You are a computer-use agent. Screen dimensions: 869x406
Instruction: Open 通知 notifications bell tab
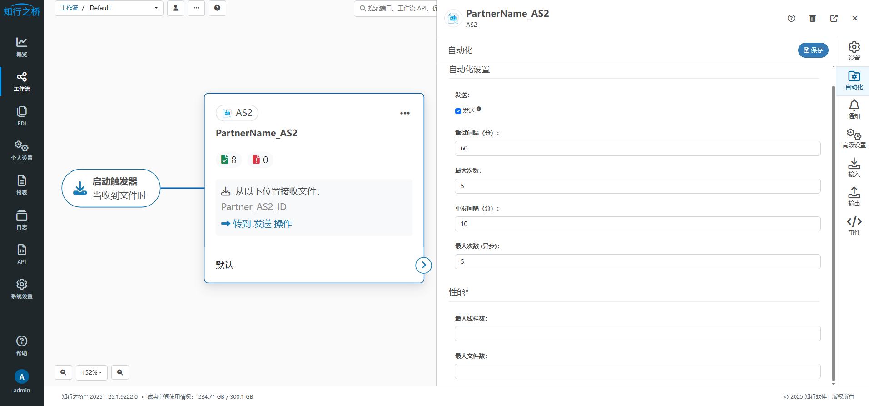tap(854, 109)
